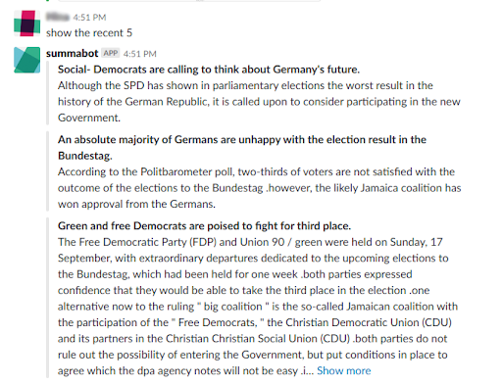This screenshot has height=384, width=502.
Task: Click the word Bundestag. in second headline
Action: [85, 156]
